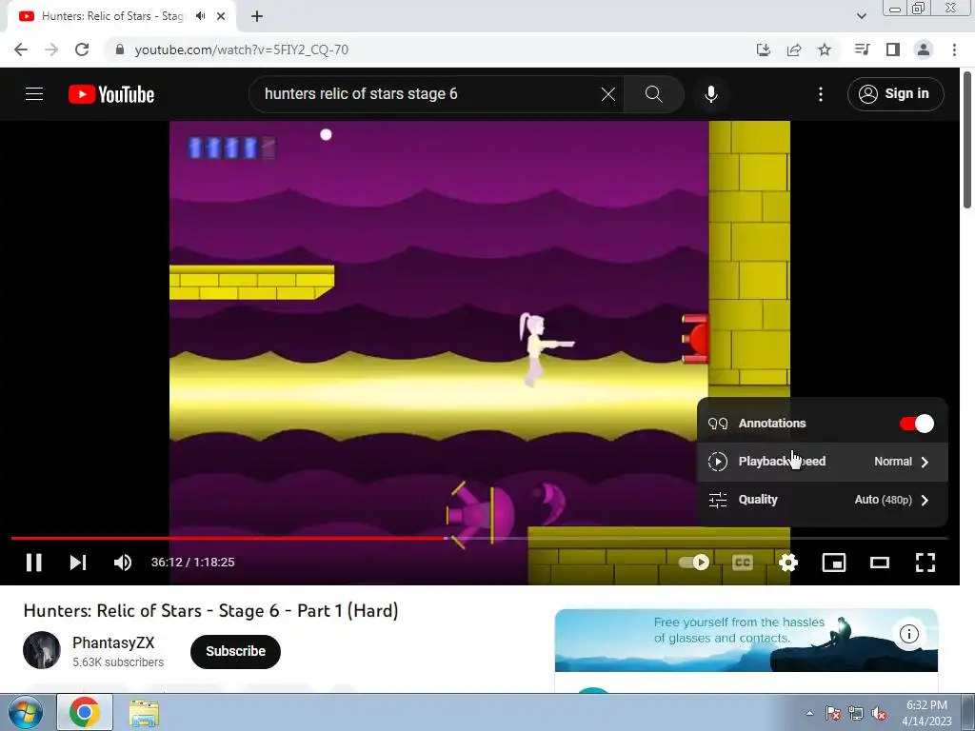Close the settings gear menu

pyautogui.click(x=787, y=562)
